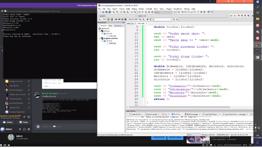Click the bold 8 toolbar icon
The width and height of the screenshot is (262, 148).
tap(147, 20)
